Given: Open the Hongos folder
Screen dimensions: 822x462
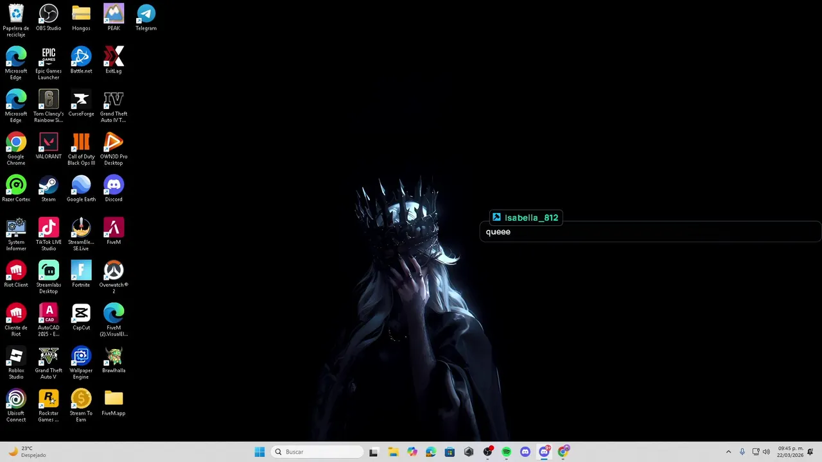Looking at the screenshot, I should point(81,18).
